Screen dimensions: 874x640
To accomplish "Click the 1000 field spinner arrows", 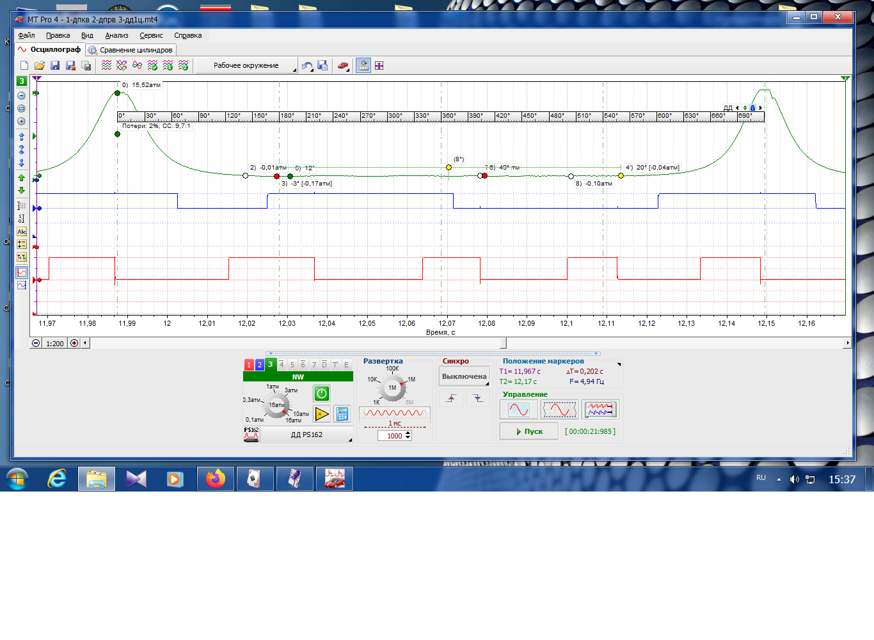I will [408, 436].
